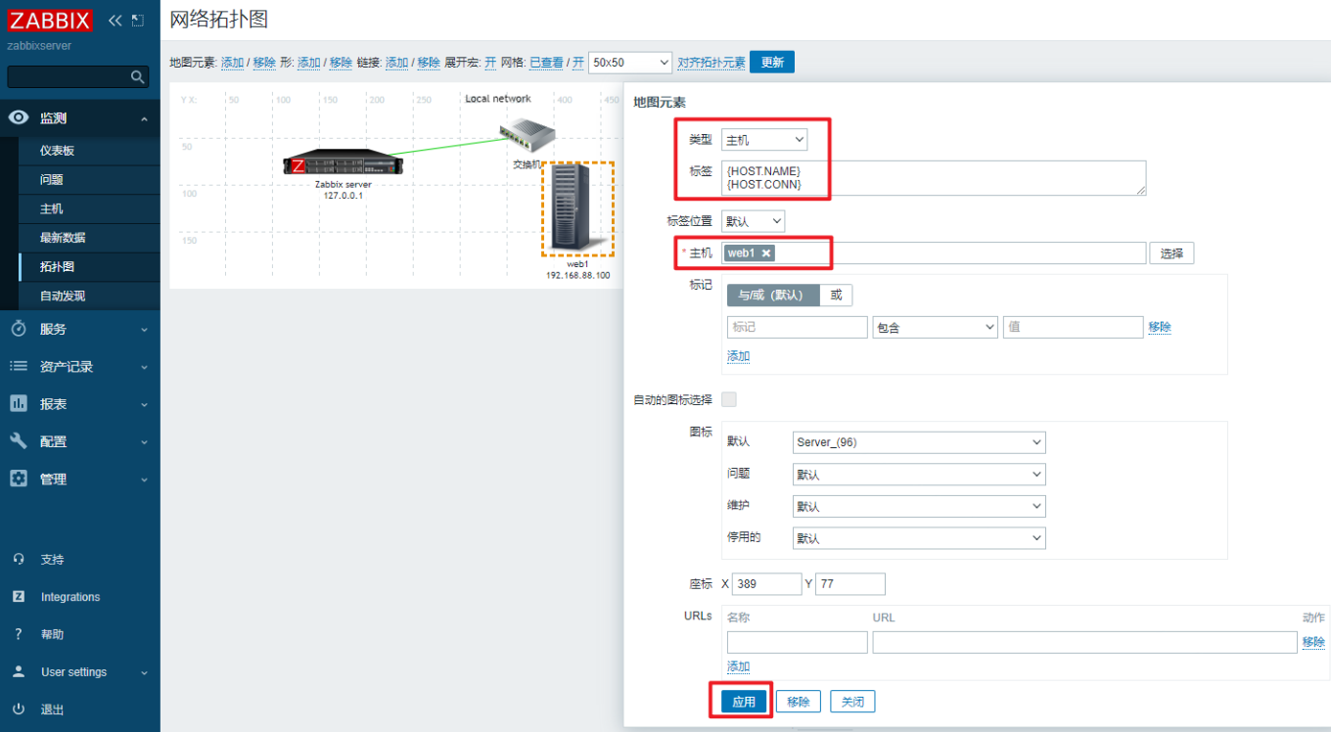Select 与/或 (默认) tag evaluation option
This screenshot has width=1331, height=732.
click(x=773, y=295)
